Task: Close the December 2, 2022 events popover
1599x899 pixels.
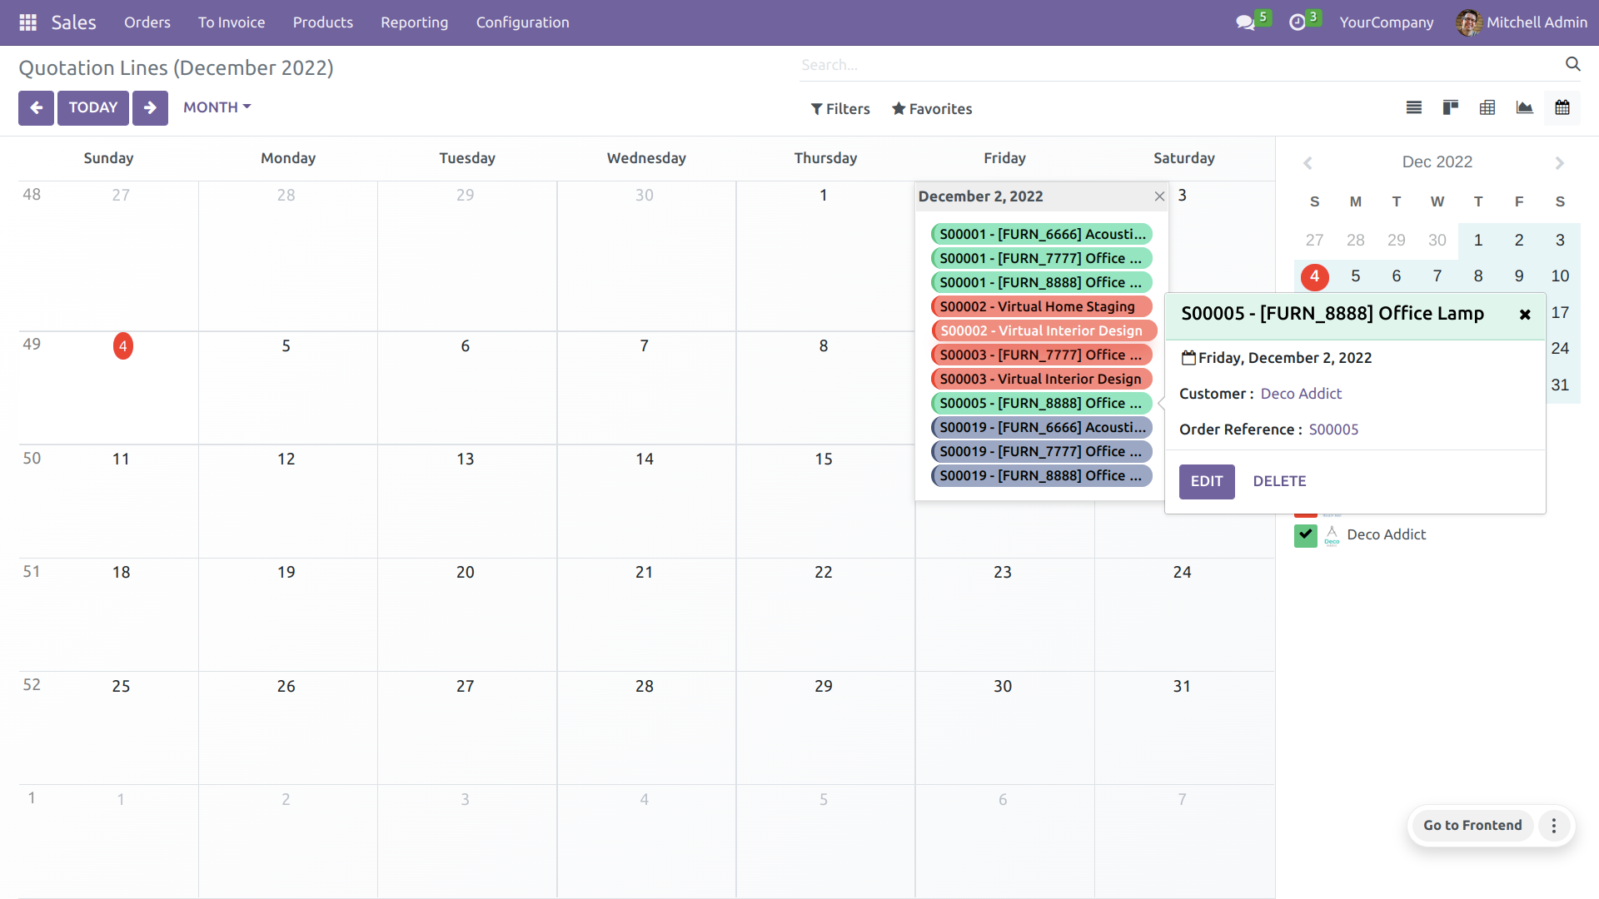Action: click(x=1158, y=196)
